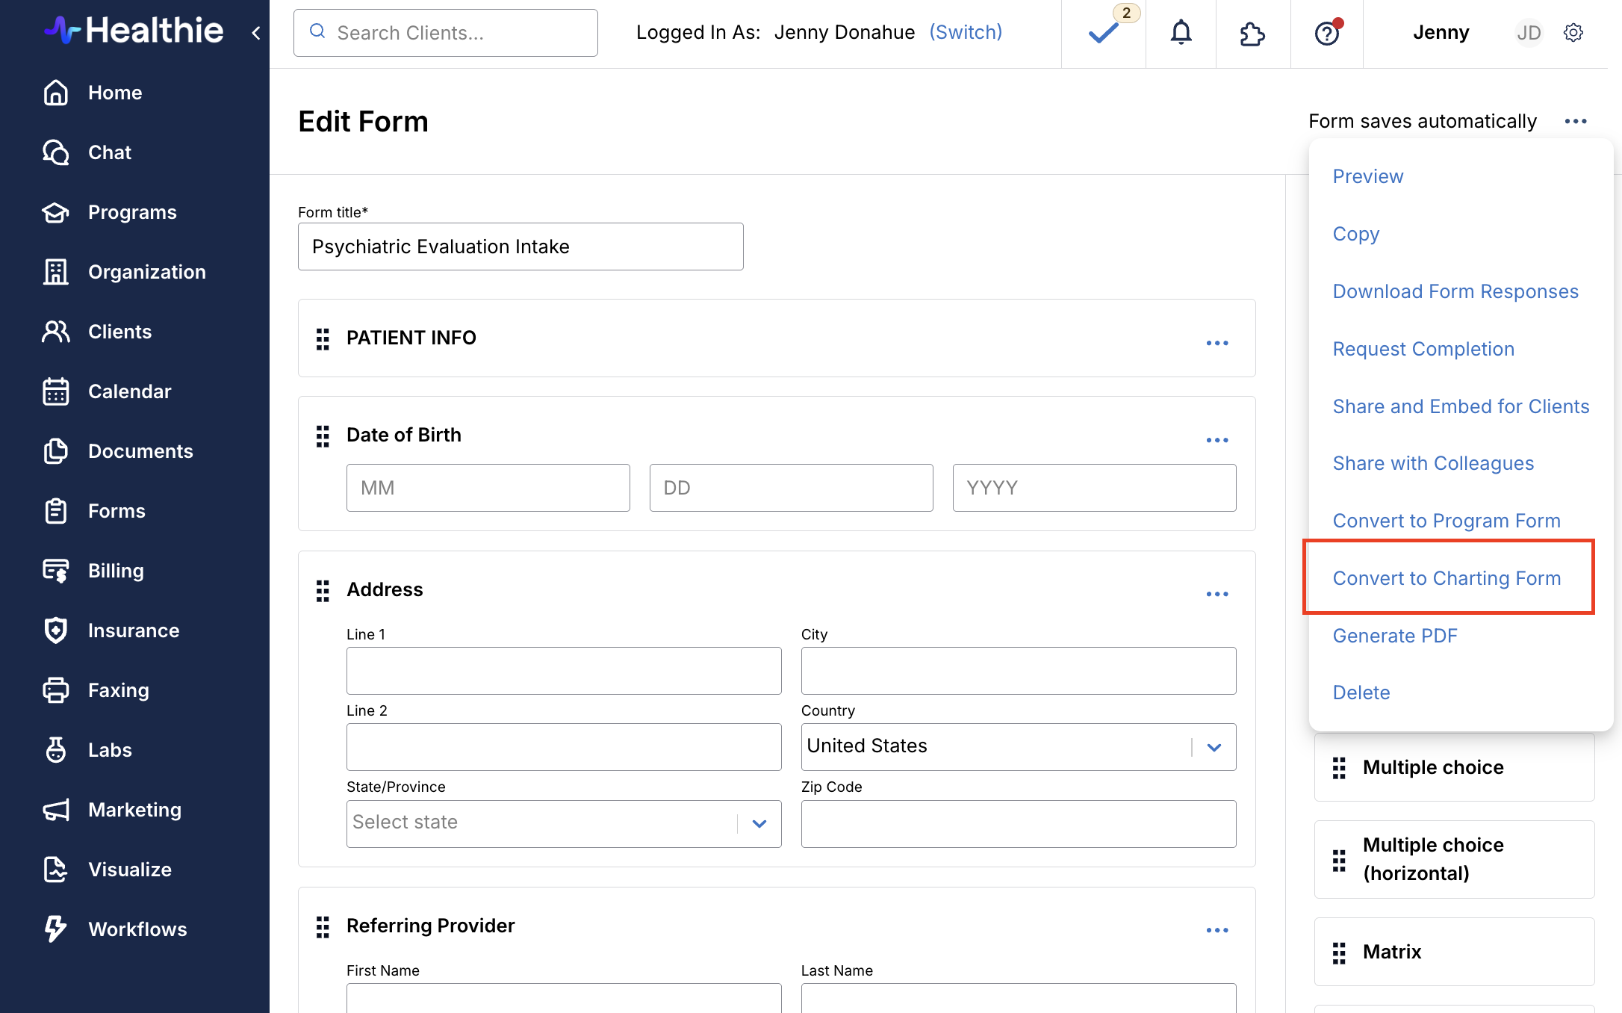Click the Form title input field
The width and height of the screenshot is (1622, 1013).
pos(521,247)
